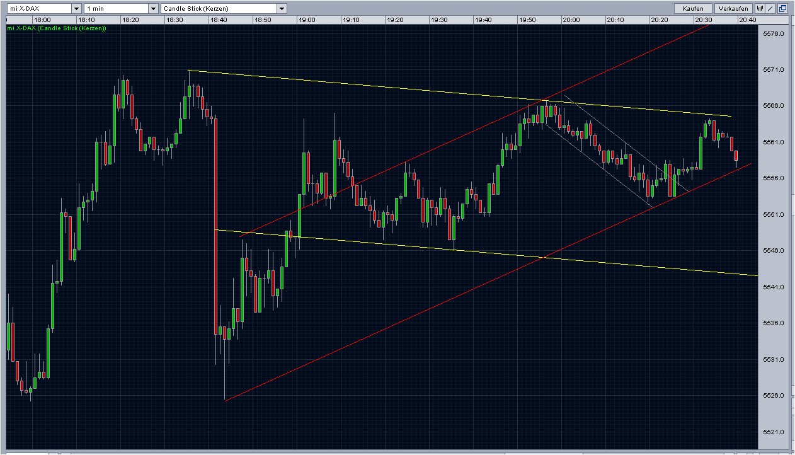Click the Kaufen buy button
Screen dimensions: 795x455
point(692,8)
